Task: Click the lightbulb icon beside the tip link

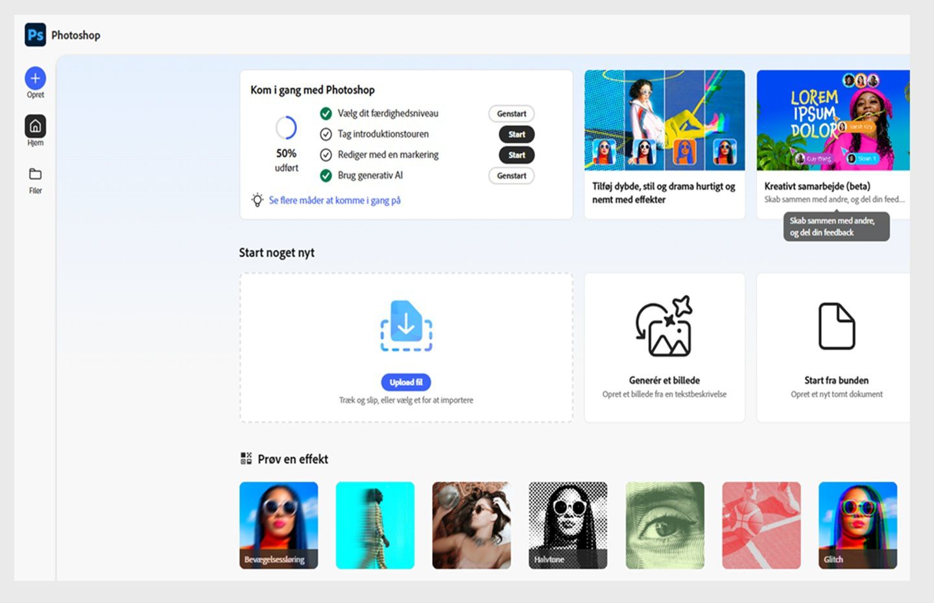Action: [x=257, y=200]
